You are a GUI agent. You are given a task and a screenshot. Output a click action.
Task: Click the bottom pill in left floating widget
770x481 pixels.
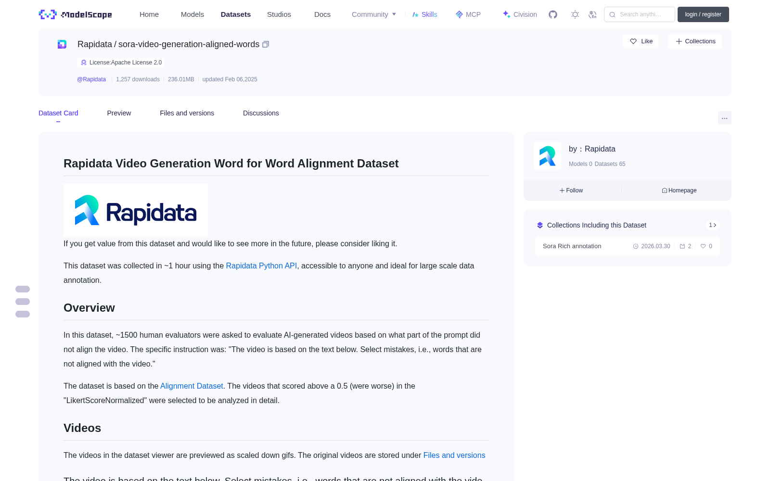[23, 314]
